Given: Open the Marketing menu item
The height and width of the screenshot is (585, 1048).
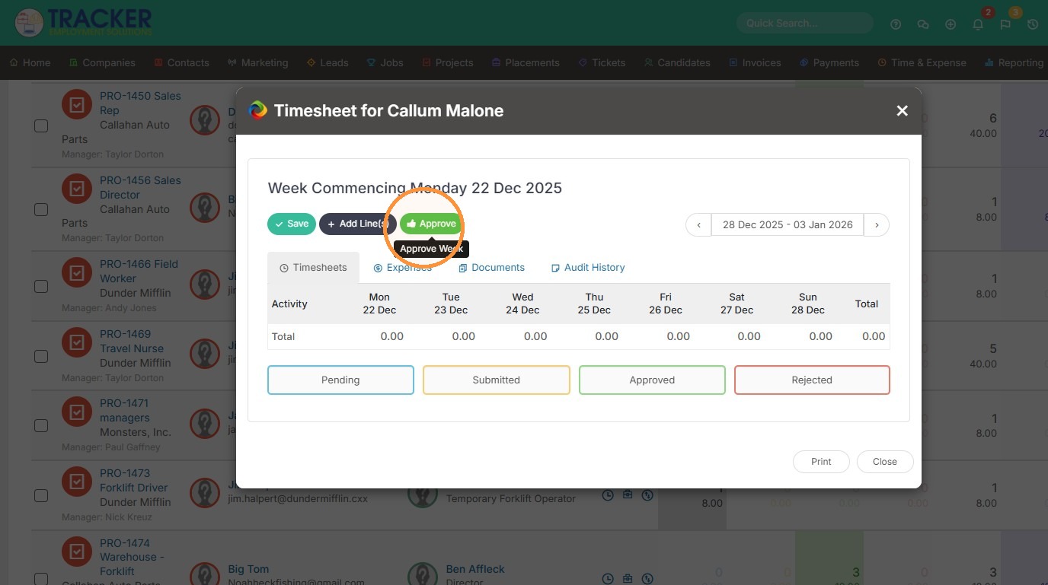Looking at the screenshot, I should click(x=257, y=62).
